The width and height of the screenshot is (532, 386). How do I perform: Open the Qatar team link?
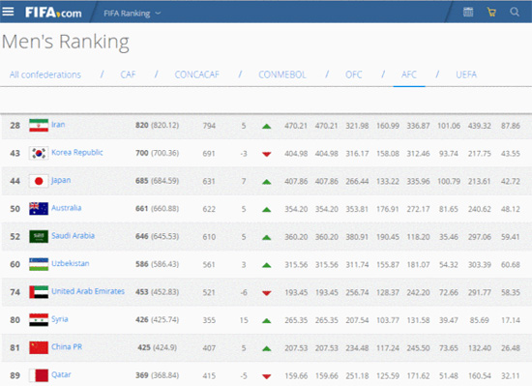pyautogui.click(x=61, y=374)
